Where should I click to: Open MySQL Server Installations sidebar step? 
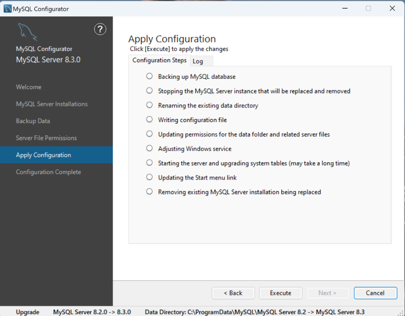point(52,104)
